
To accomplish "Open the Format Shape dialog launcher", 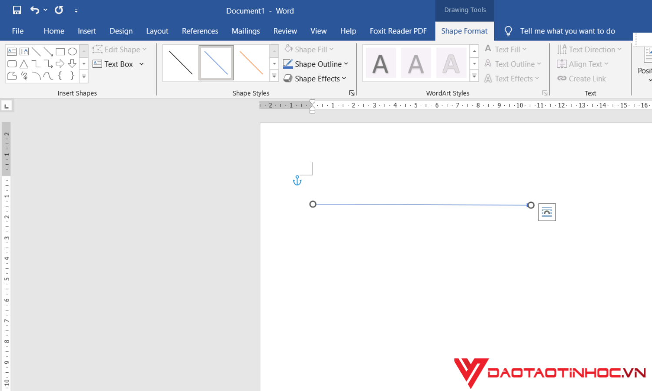I will (352, 93).
